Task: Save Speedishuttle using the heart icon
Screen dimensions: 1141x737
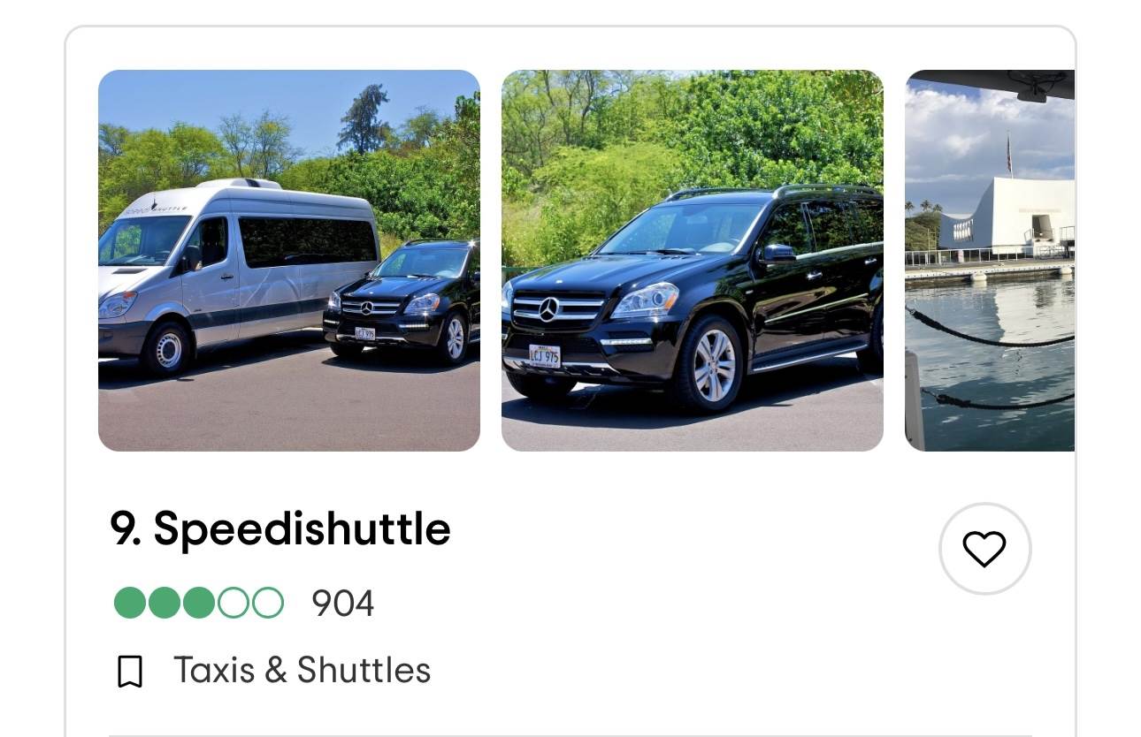Action: [984, 549]
